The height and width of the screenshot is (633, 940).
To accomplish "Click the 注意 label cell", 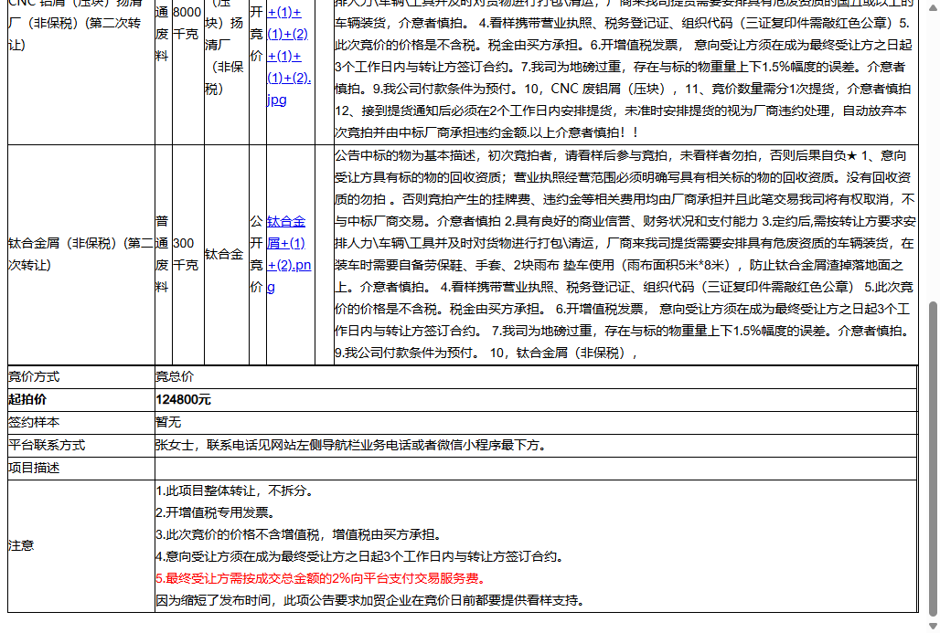I will point(81,545).
